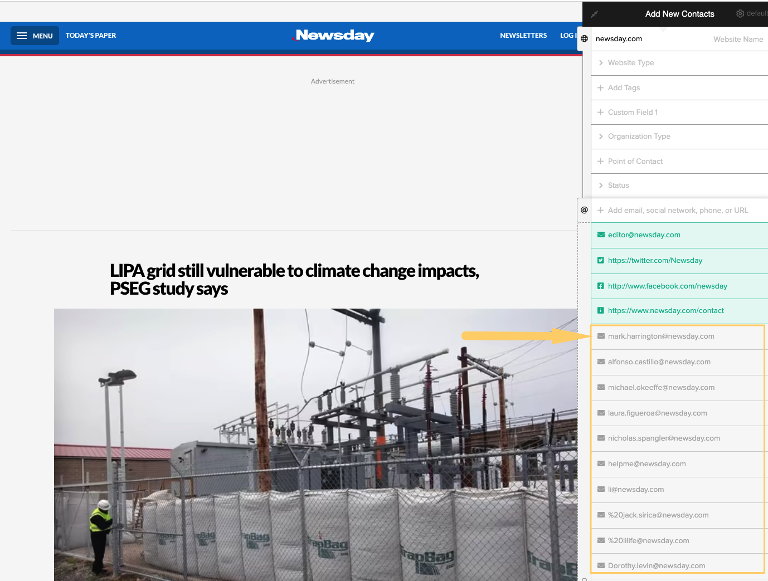Viewport: 768px width, 581px height.
Task: Open the Newsday MENU button
Action: click(x=35, y=36)
